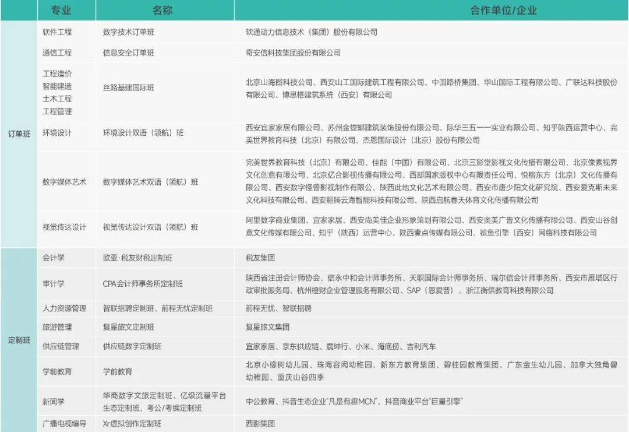Select the 定制班 category cell
Screen dimensions: 629x432
coord(19,340)
